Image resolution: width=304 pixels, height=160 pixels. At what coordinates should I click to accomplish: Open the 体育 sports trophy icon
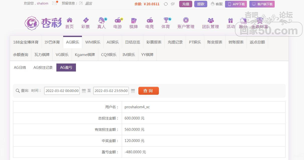[x=166, y=20]
